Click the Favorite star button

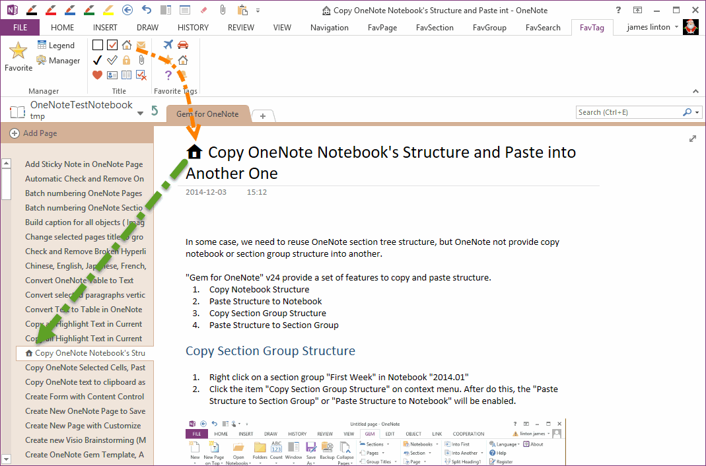(18, 56)
